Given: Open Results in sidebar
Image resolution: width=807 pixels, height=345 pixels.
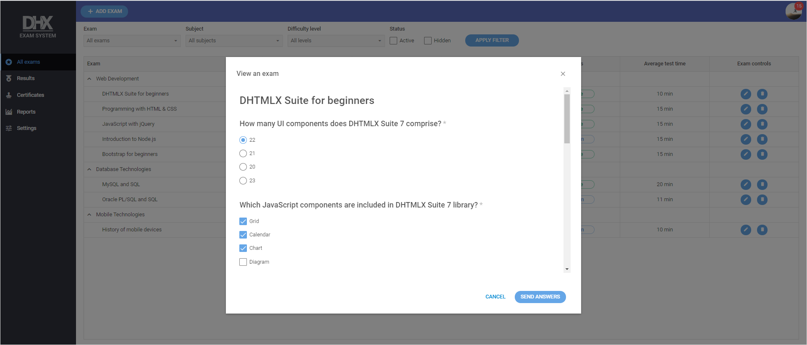Looking at the screenshot, I should 38,78.
